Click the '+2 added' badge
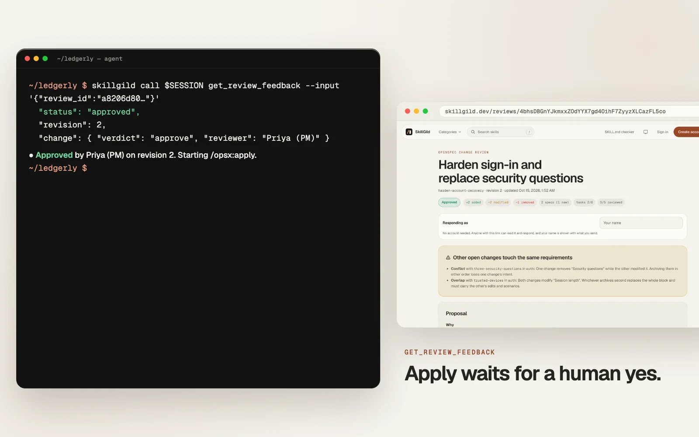This screenshot has height=437, width=699. (473, 202)
